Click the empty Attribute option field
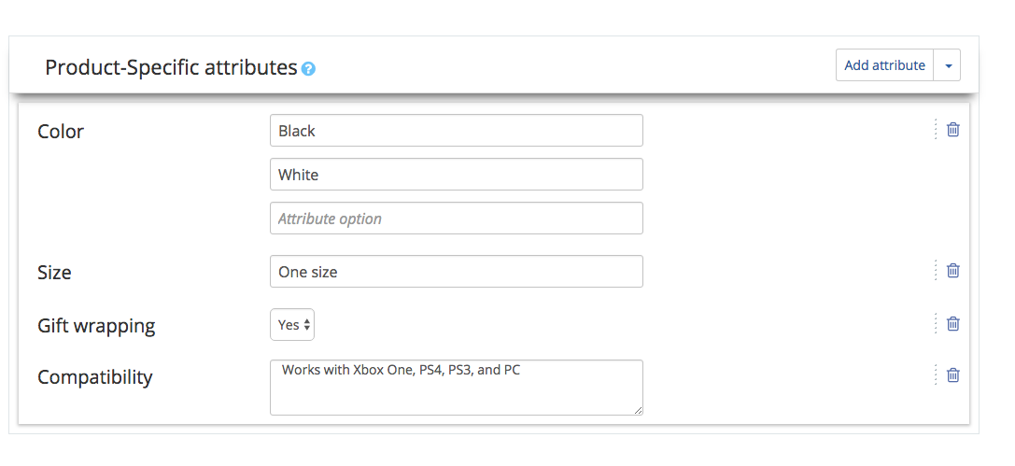Image resolution: width=1015 pixels, height=466 pixels. click(x=456, y=219)
